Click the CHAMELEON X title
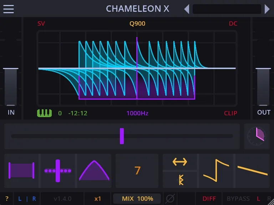The image size is (274, 205). pyautogui.click(x=137, y=9)
